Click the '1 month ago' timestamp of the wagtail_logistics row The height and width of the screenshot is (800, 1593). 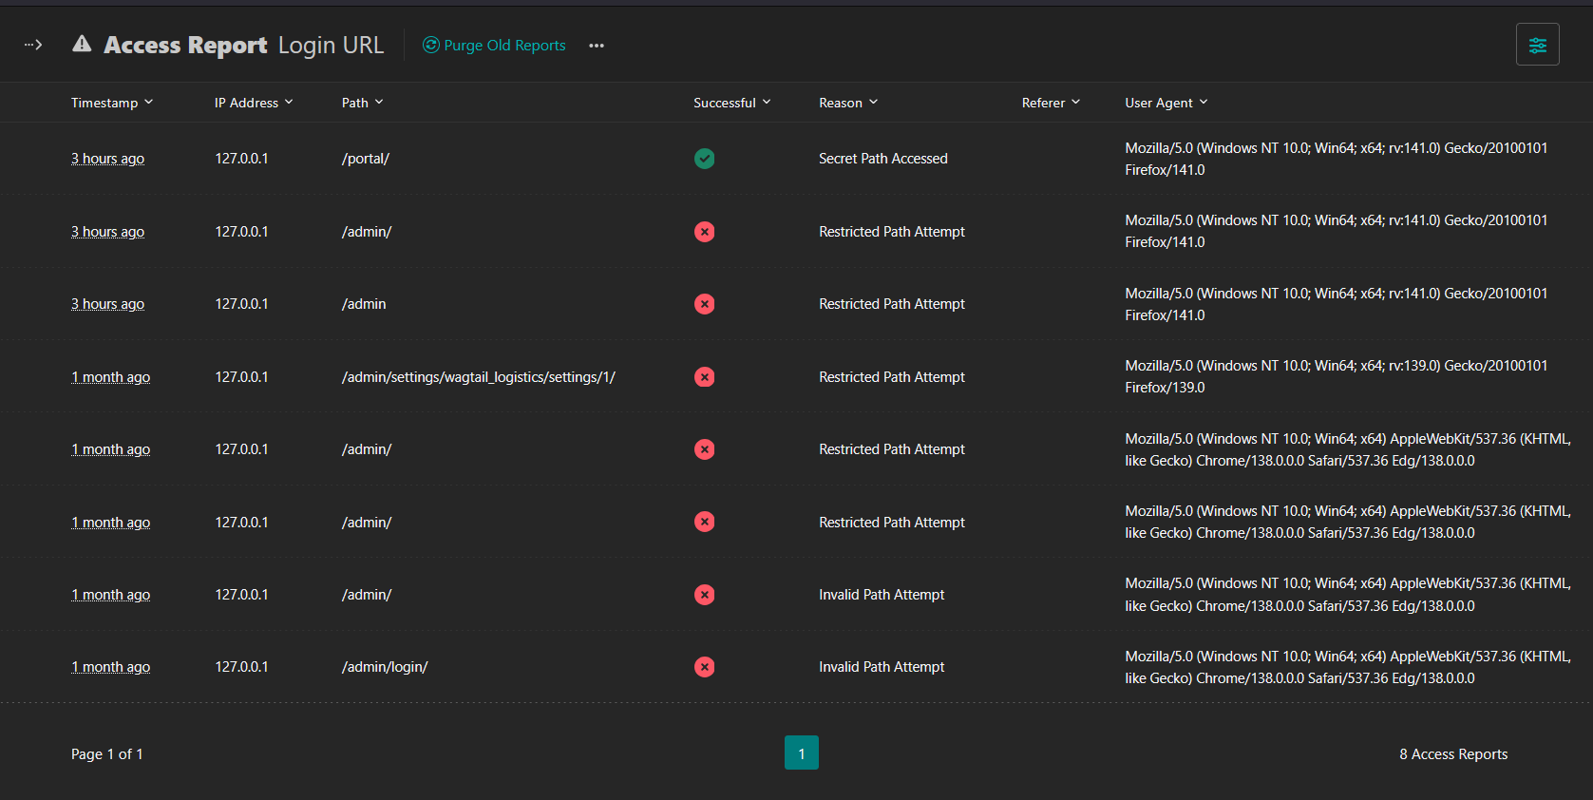click(x=110, y=377)
